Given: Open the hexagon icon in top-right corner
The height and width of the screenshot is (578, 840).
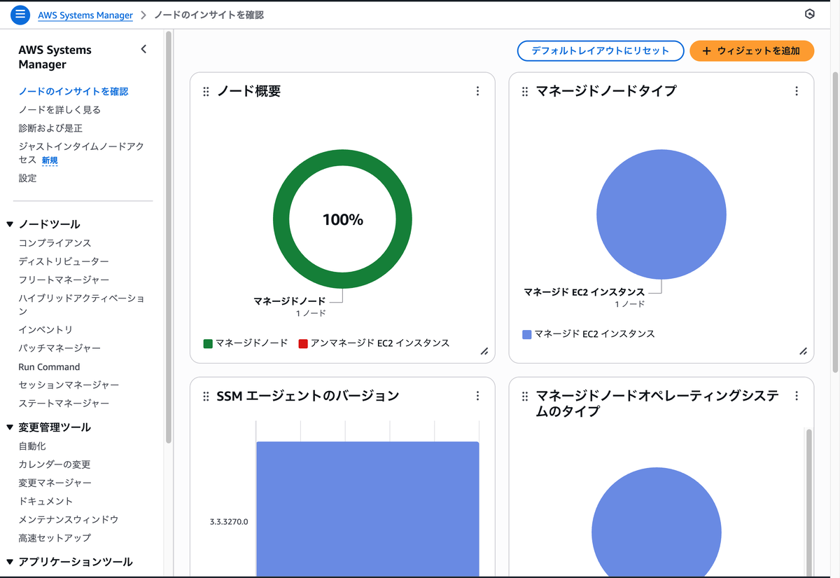Looking at the screenshot, I should pyautogui.click(x=810, y=14).
